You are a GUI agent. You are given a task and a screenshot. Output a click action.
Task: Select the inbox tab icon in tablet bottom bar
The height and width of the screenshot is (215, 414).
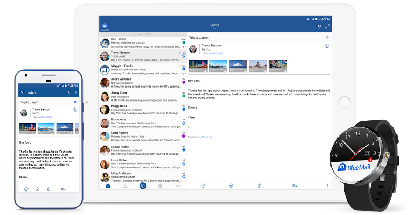pos(108,186)
